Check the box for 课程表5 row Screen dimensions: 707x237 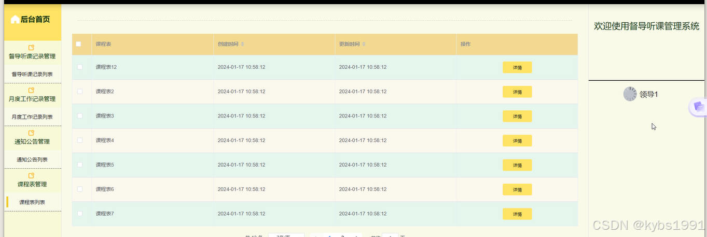(80, 165)
